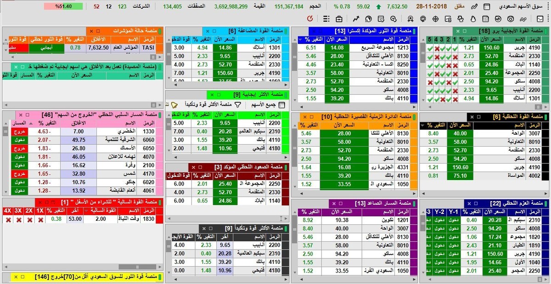The width and height of the screenshot is (551, 284).
Task: Click the upward trend arrow icon
Action: pyautogui.click(x=356, y=18)
